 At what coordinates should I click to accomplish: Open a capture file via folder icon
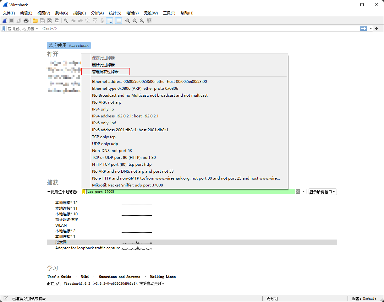[x=35, y=21]
